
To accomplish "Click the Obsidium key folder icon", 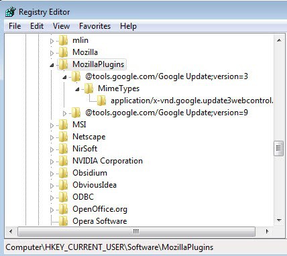I will click(x=64, y=173).
